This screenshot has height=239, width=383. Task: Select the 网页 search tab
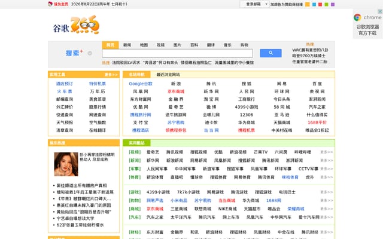pyautogui.click(x=110, y=45)
